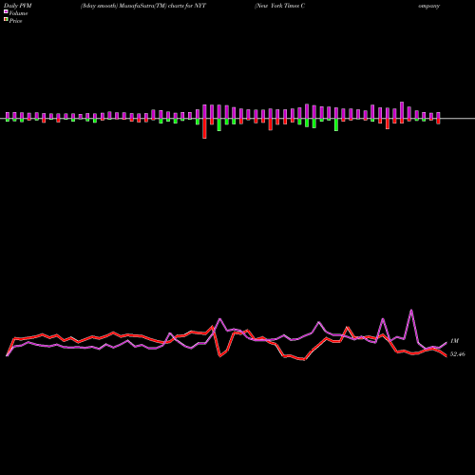Click the 'ompany' text at top right
Viewport: 475px width, 475px height.
point(428,6)
